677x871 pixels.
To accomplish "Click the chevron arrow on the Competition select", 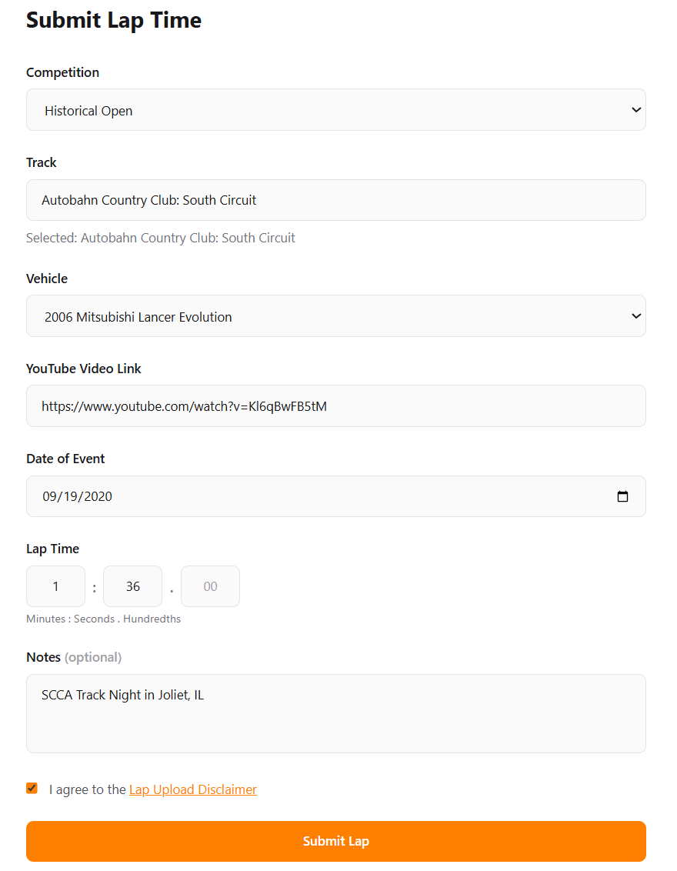I will pos(635,110).
